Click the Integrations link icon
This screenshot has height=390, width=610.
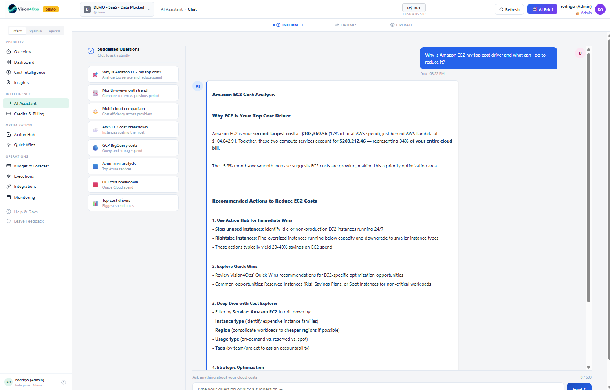point(9,186)
